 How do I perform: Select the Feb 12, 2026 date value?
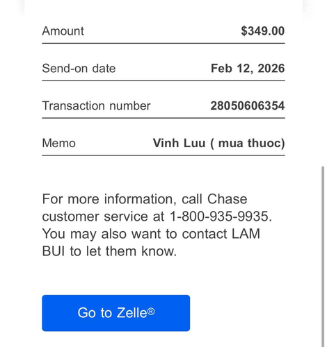tap(248, 69)
